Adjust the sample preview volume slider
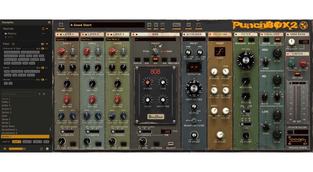 (x=17, y=149)
